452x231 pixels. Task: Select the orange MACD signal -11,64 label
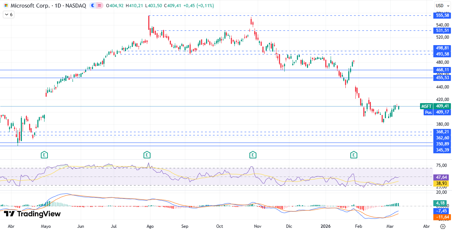pos(442,217)
